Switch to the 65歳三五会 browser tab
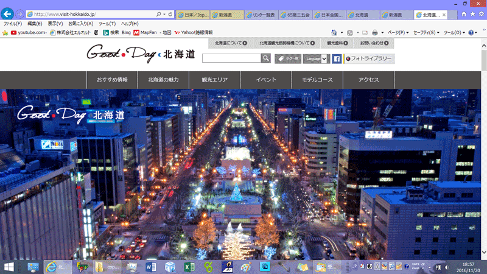This screenshot has height=274, width=487. point(297,13)
